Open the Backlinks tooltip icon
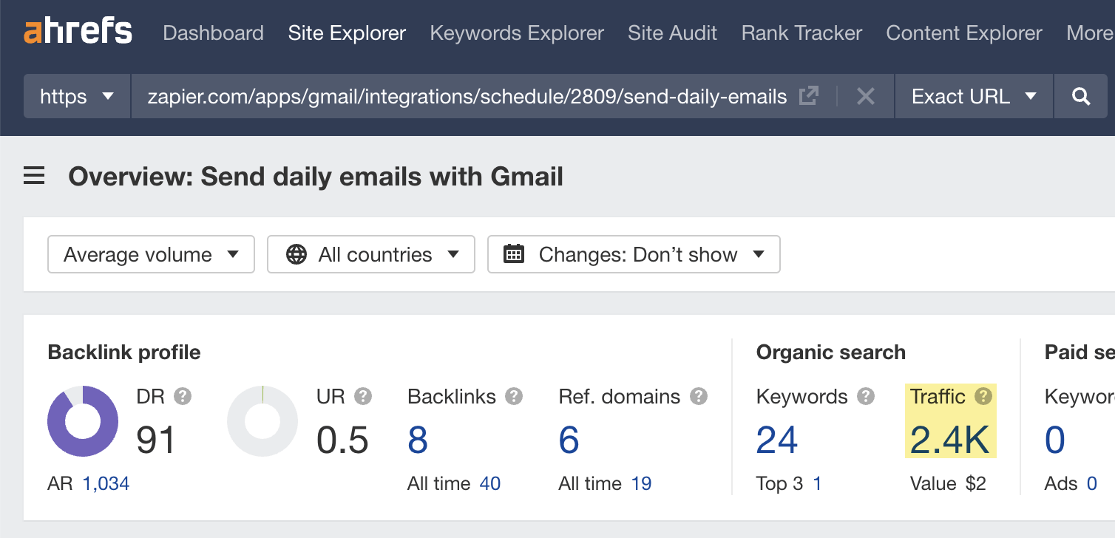1115x538 pixels. point(513,397)
